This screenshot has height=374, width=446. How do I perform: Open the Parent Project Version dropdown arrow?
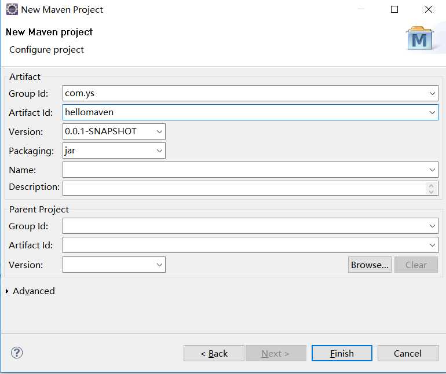(x=159, y=265)
